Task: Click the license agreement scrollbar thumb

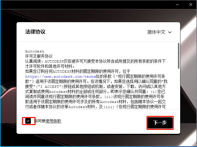Action: point(178,56)
